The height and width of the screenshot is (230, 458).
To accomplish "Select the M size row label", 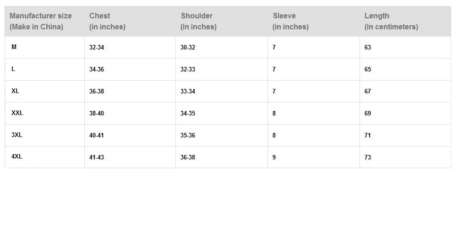I will (x=14, y=47).
